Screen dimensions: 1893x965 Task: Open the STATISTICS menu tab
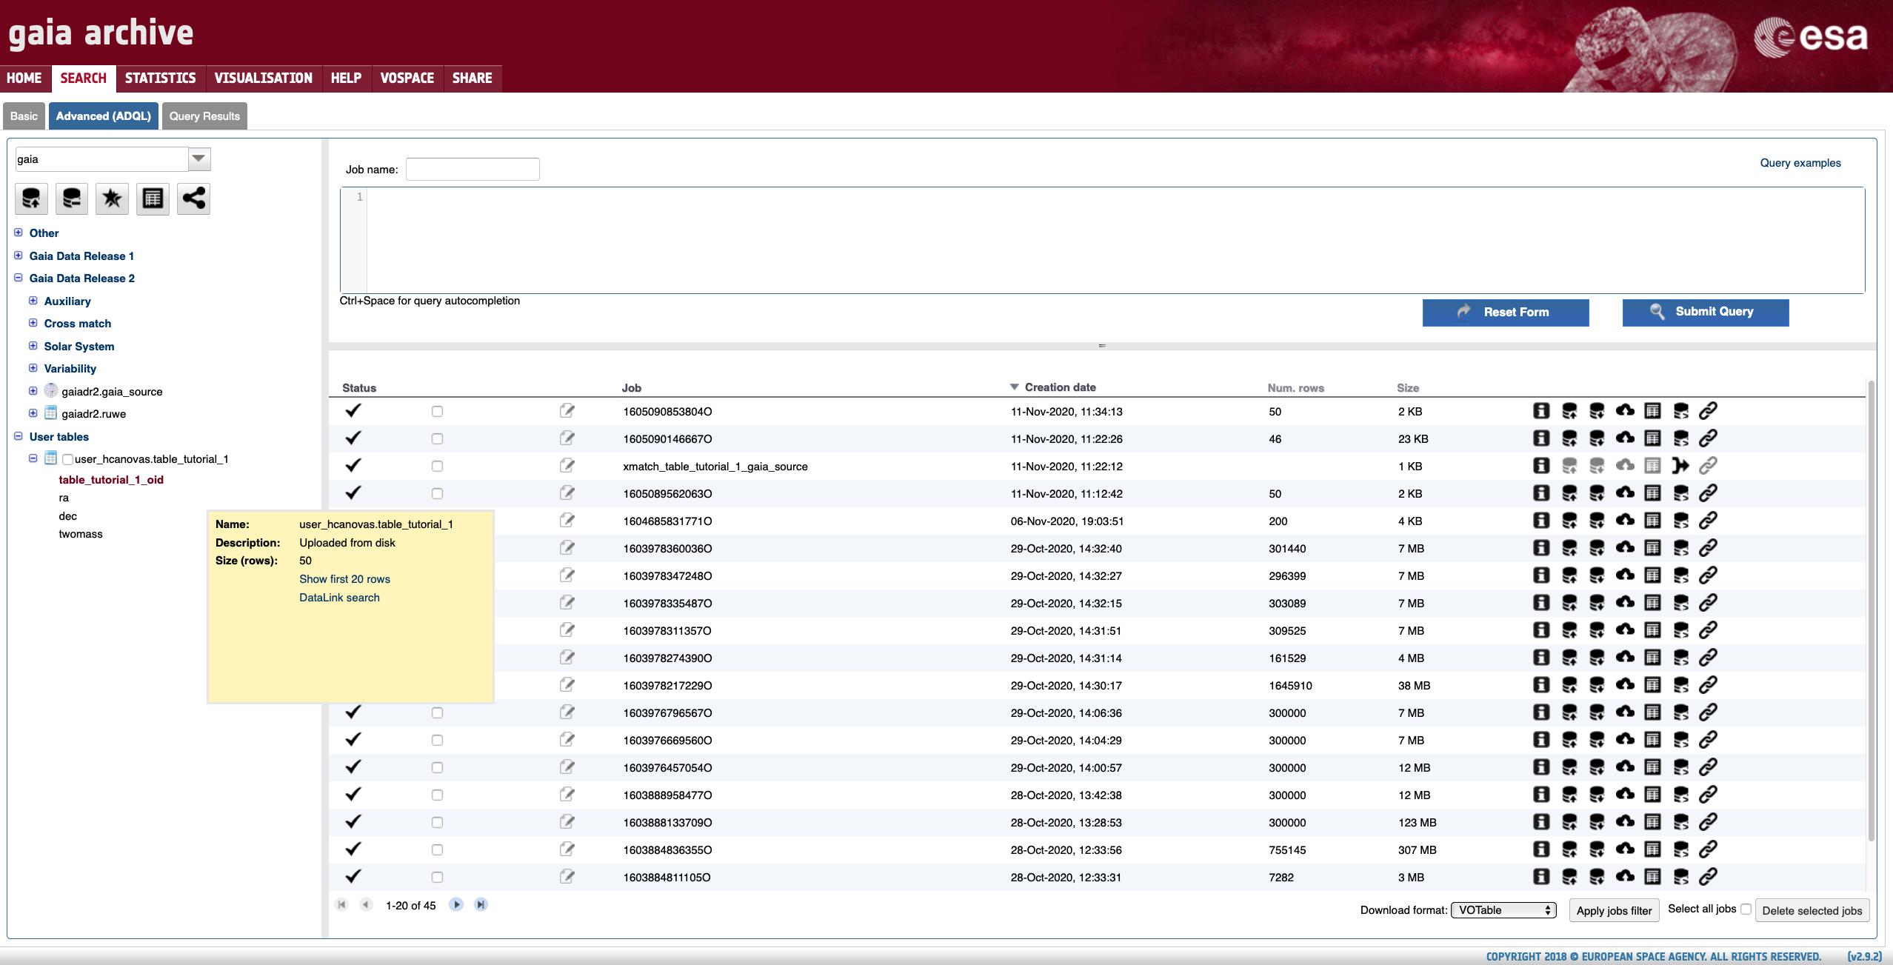click(161, 79)
